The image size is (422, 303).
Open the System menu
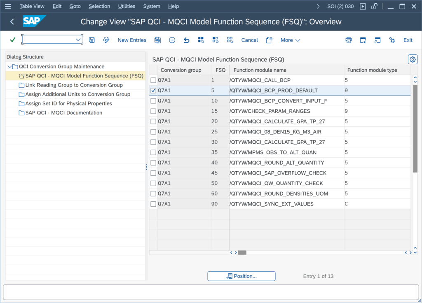tap(152, 6)
